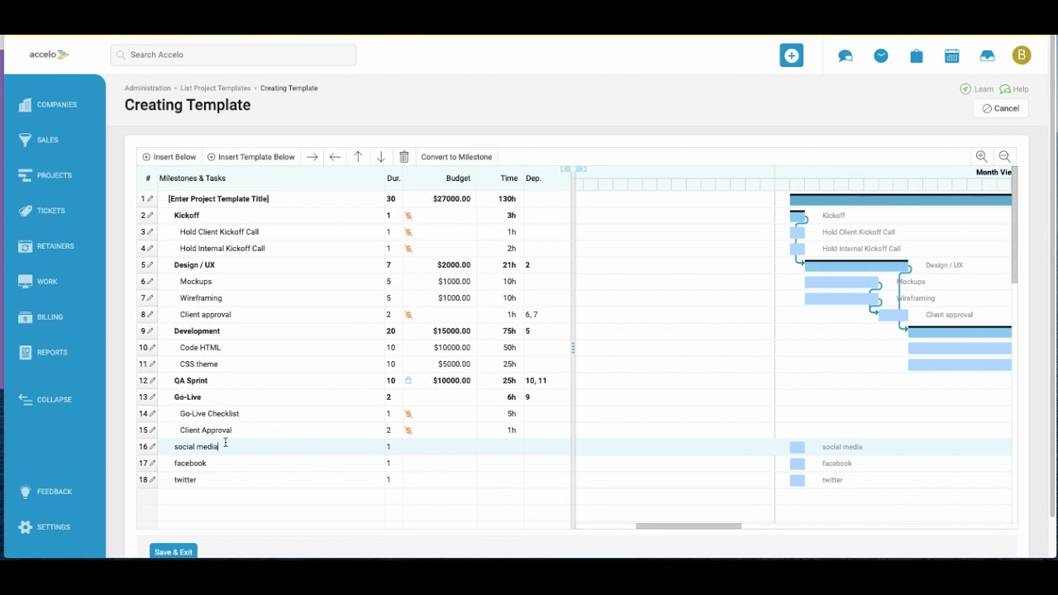Click the Search Accelo field
1058x595 pixels.
coord(233,55)
